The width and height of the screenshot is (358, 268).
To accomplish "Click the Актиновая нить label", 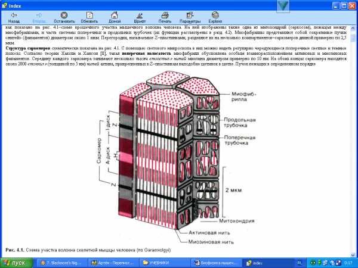I will click(209, 233).
